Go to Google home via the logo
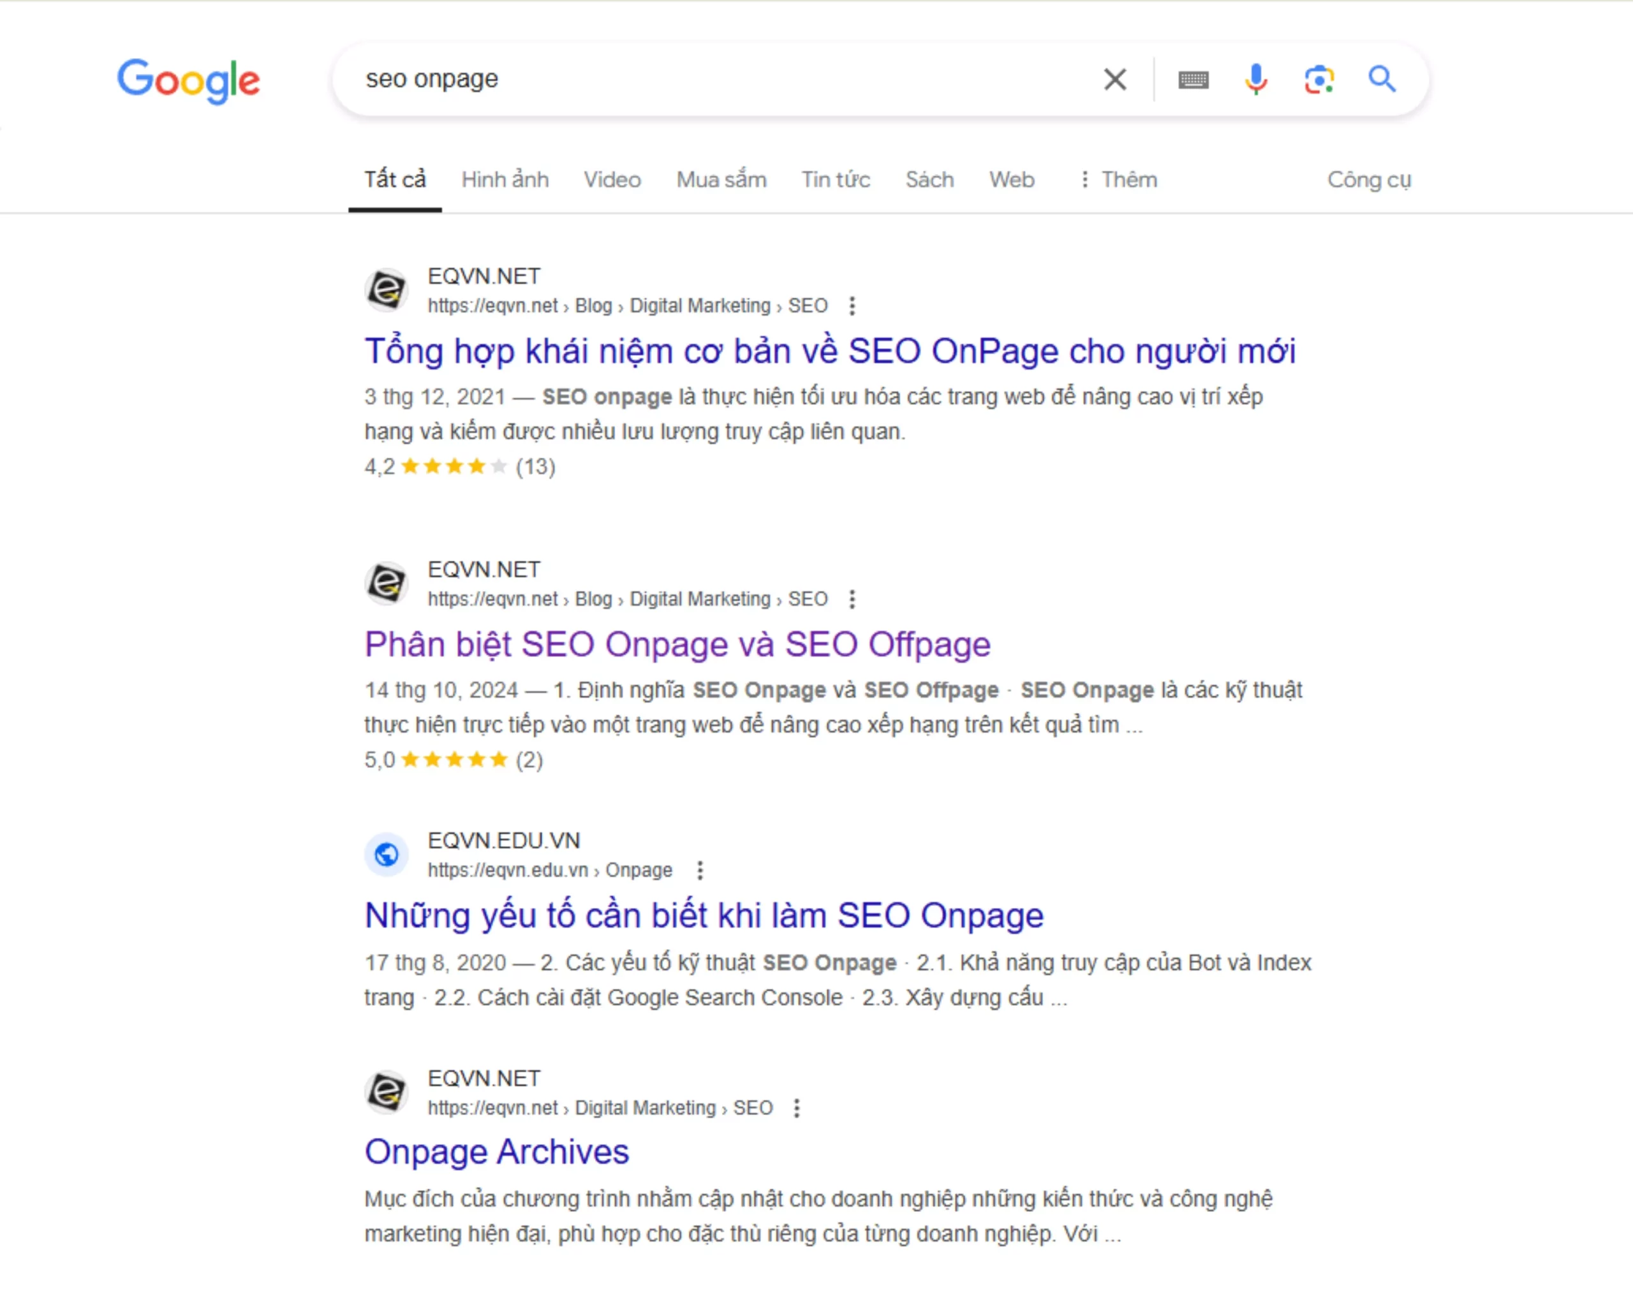 tap(189, 80)
